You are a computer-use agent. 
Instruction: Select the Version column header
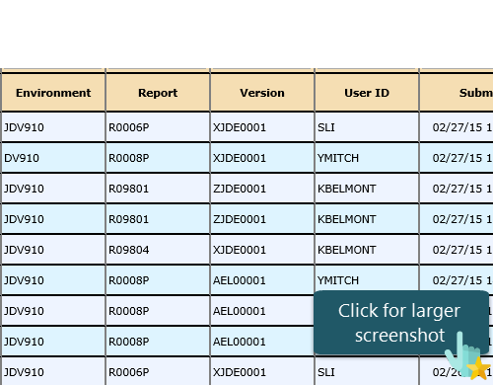coord(262,93)
